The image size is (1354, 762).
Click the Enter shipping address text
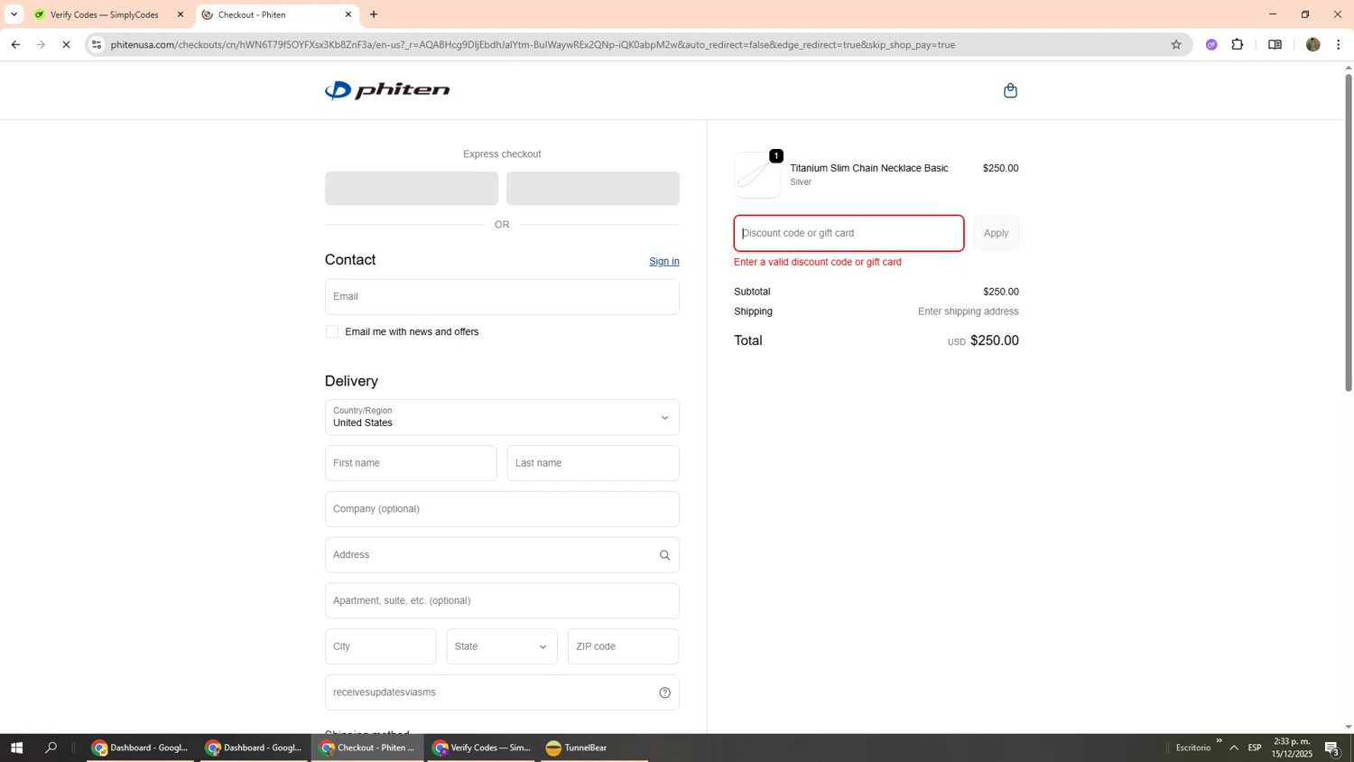click(x=969, y=311)
